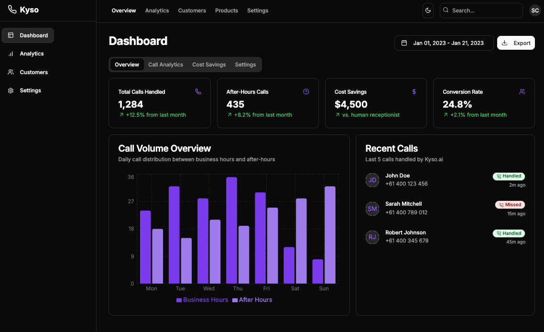This screenshot has width=544, height=332.
Task: Click the Kyso phone logo
Action: coord(12,9)
